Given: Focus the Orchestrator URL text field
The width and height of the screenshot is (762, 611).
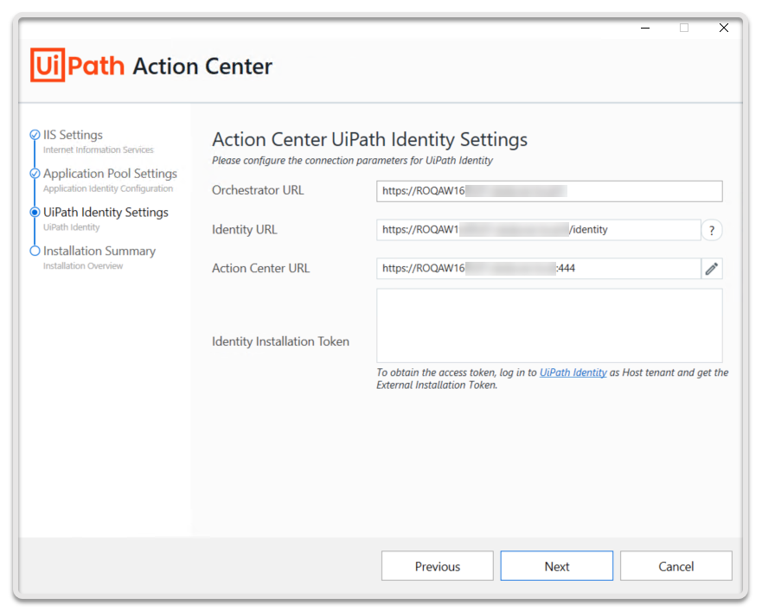Looking at the screenshot, I should [548, 191].
